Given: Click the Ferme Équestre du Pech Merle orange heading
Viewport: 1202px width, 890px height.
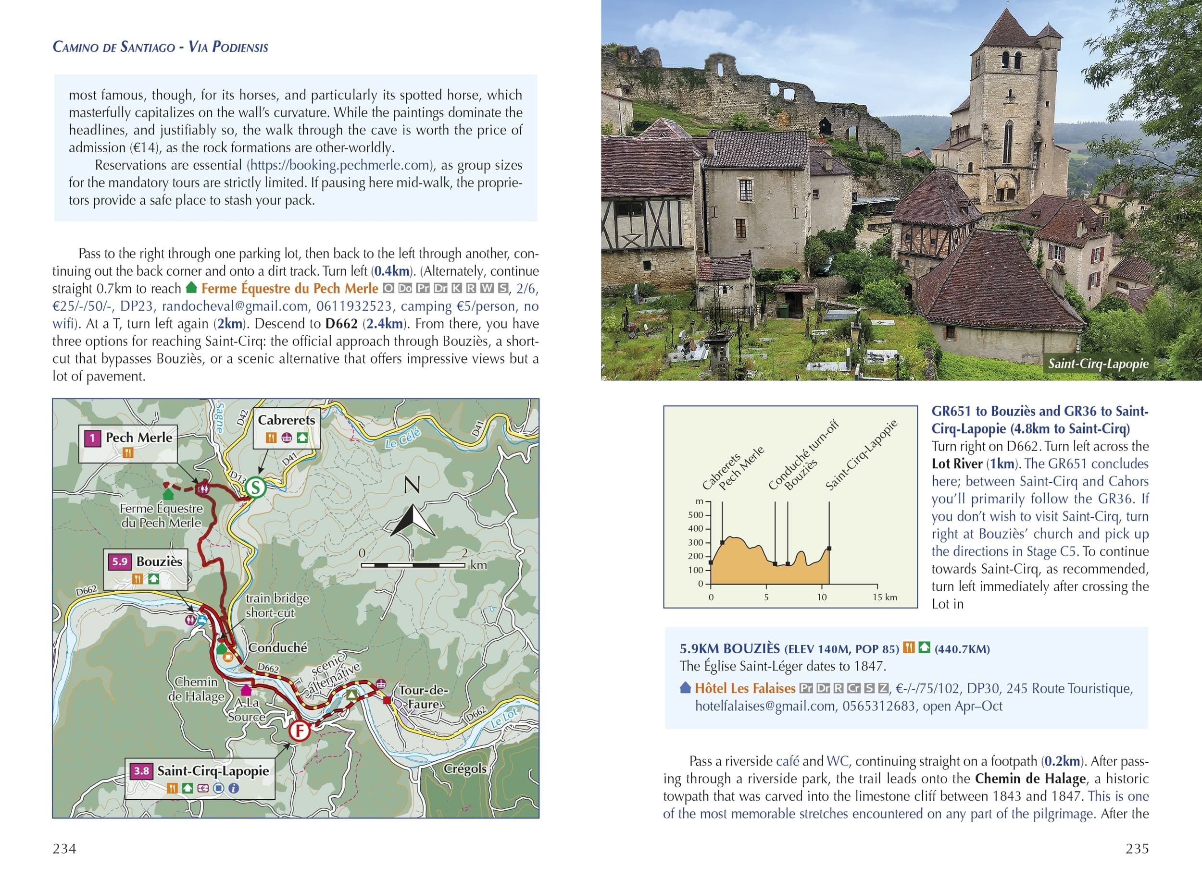Looking at the screenshot, I should [289, 288].
